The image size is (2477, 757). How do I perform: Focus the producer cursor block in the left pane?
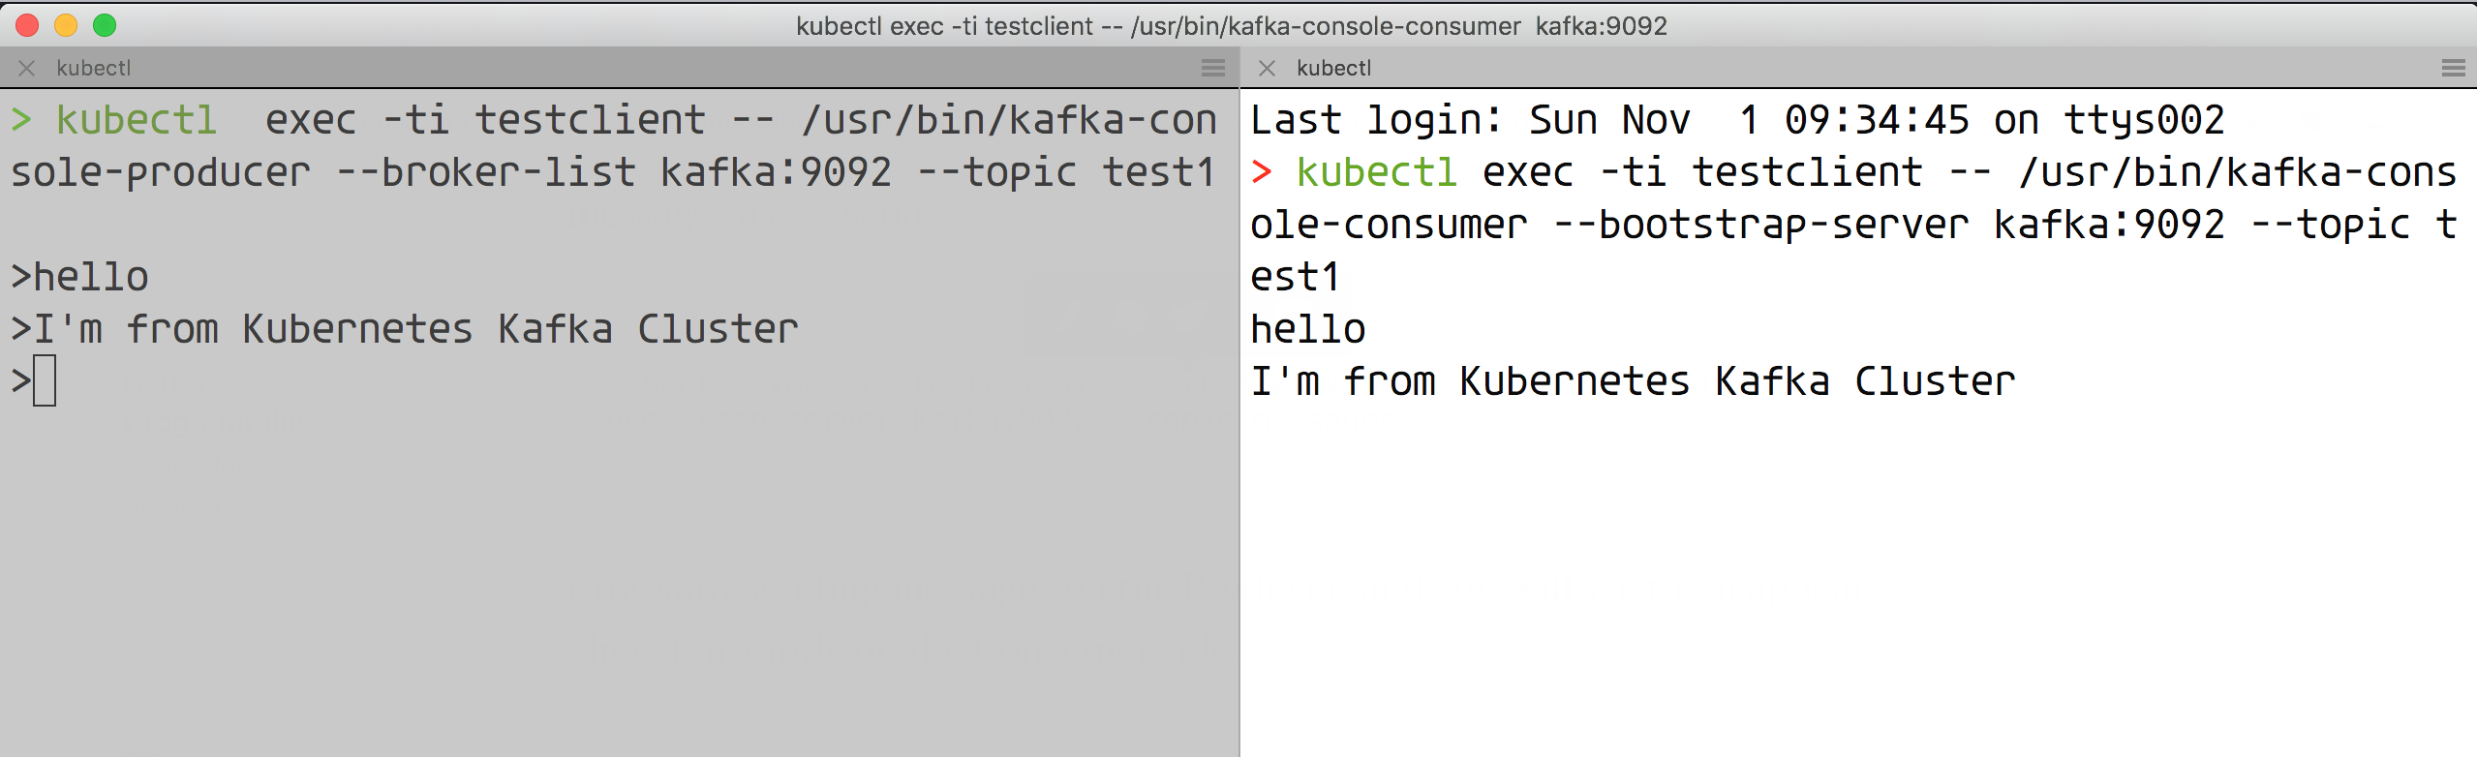point(45,380)
